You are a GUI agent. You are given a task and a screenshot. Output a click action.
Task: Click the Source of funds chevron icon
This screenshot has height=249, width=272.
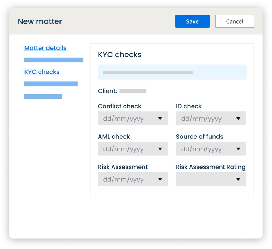tap(238, 149)
